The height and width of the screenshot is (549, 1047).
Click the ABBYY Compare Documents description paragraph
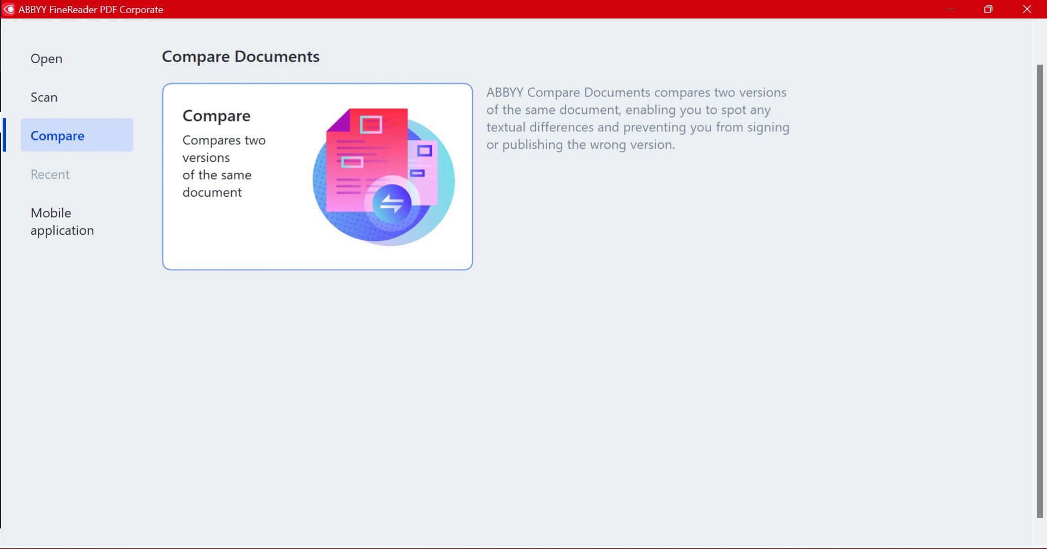click(x=637, y=118)
